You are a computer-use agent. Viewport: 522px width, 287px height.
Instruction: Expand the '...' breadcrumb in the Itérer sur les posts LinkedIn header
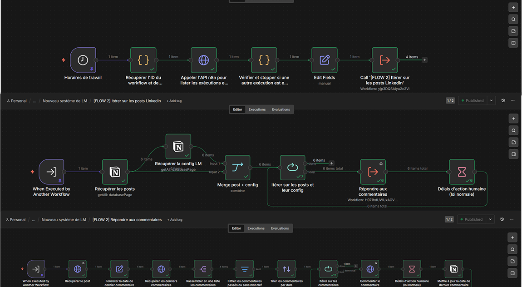click(x=34, y=101)
